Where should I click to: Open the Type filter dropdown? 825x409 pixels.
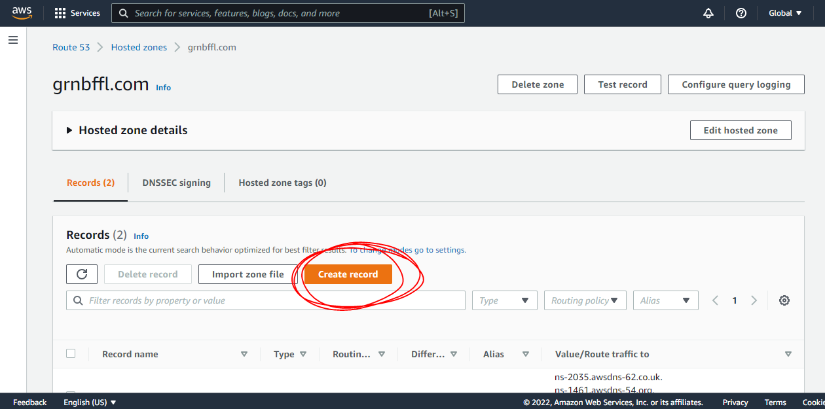point(505,300)
